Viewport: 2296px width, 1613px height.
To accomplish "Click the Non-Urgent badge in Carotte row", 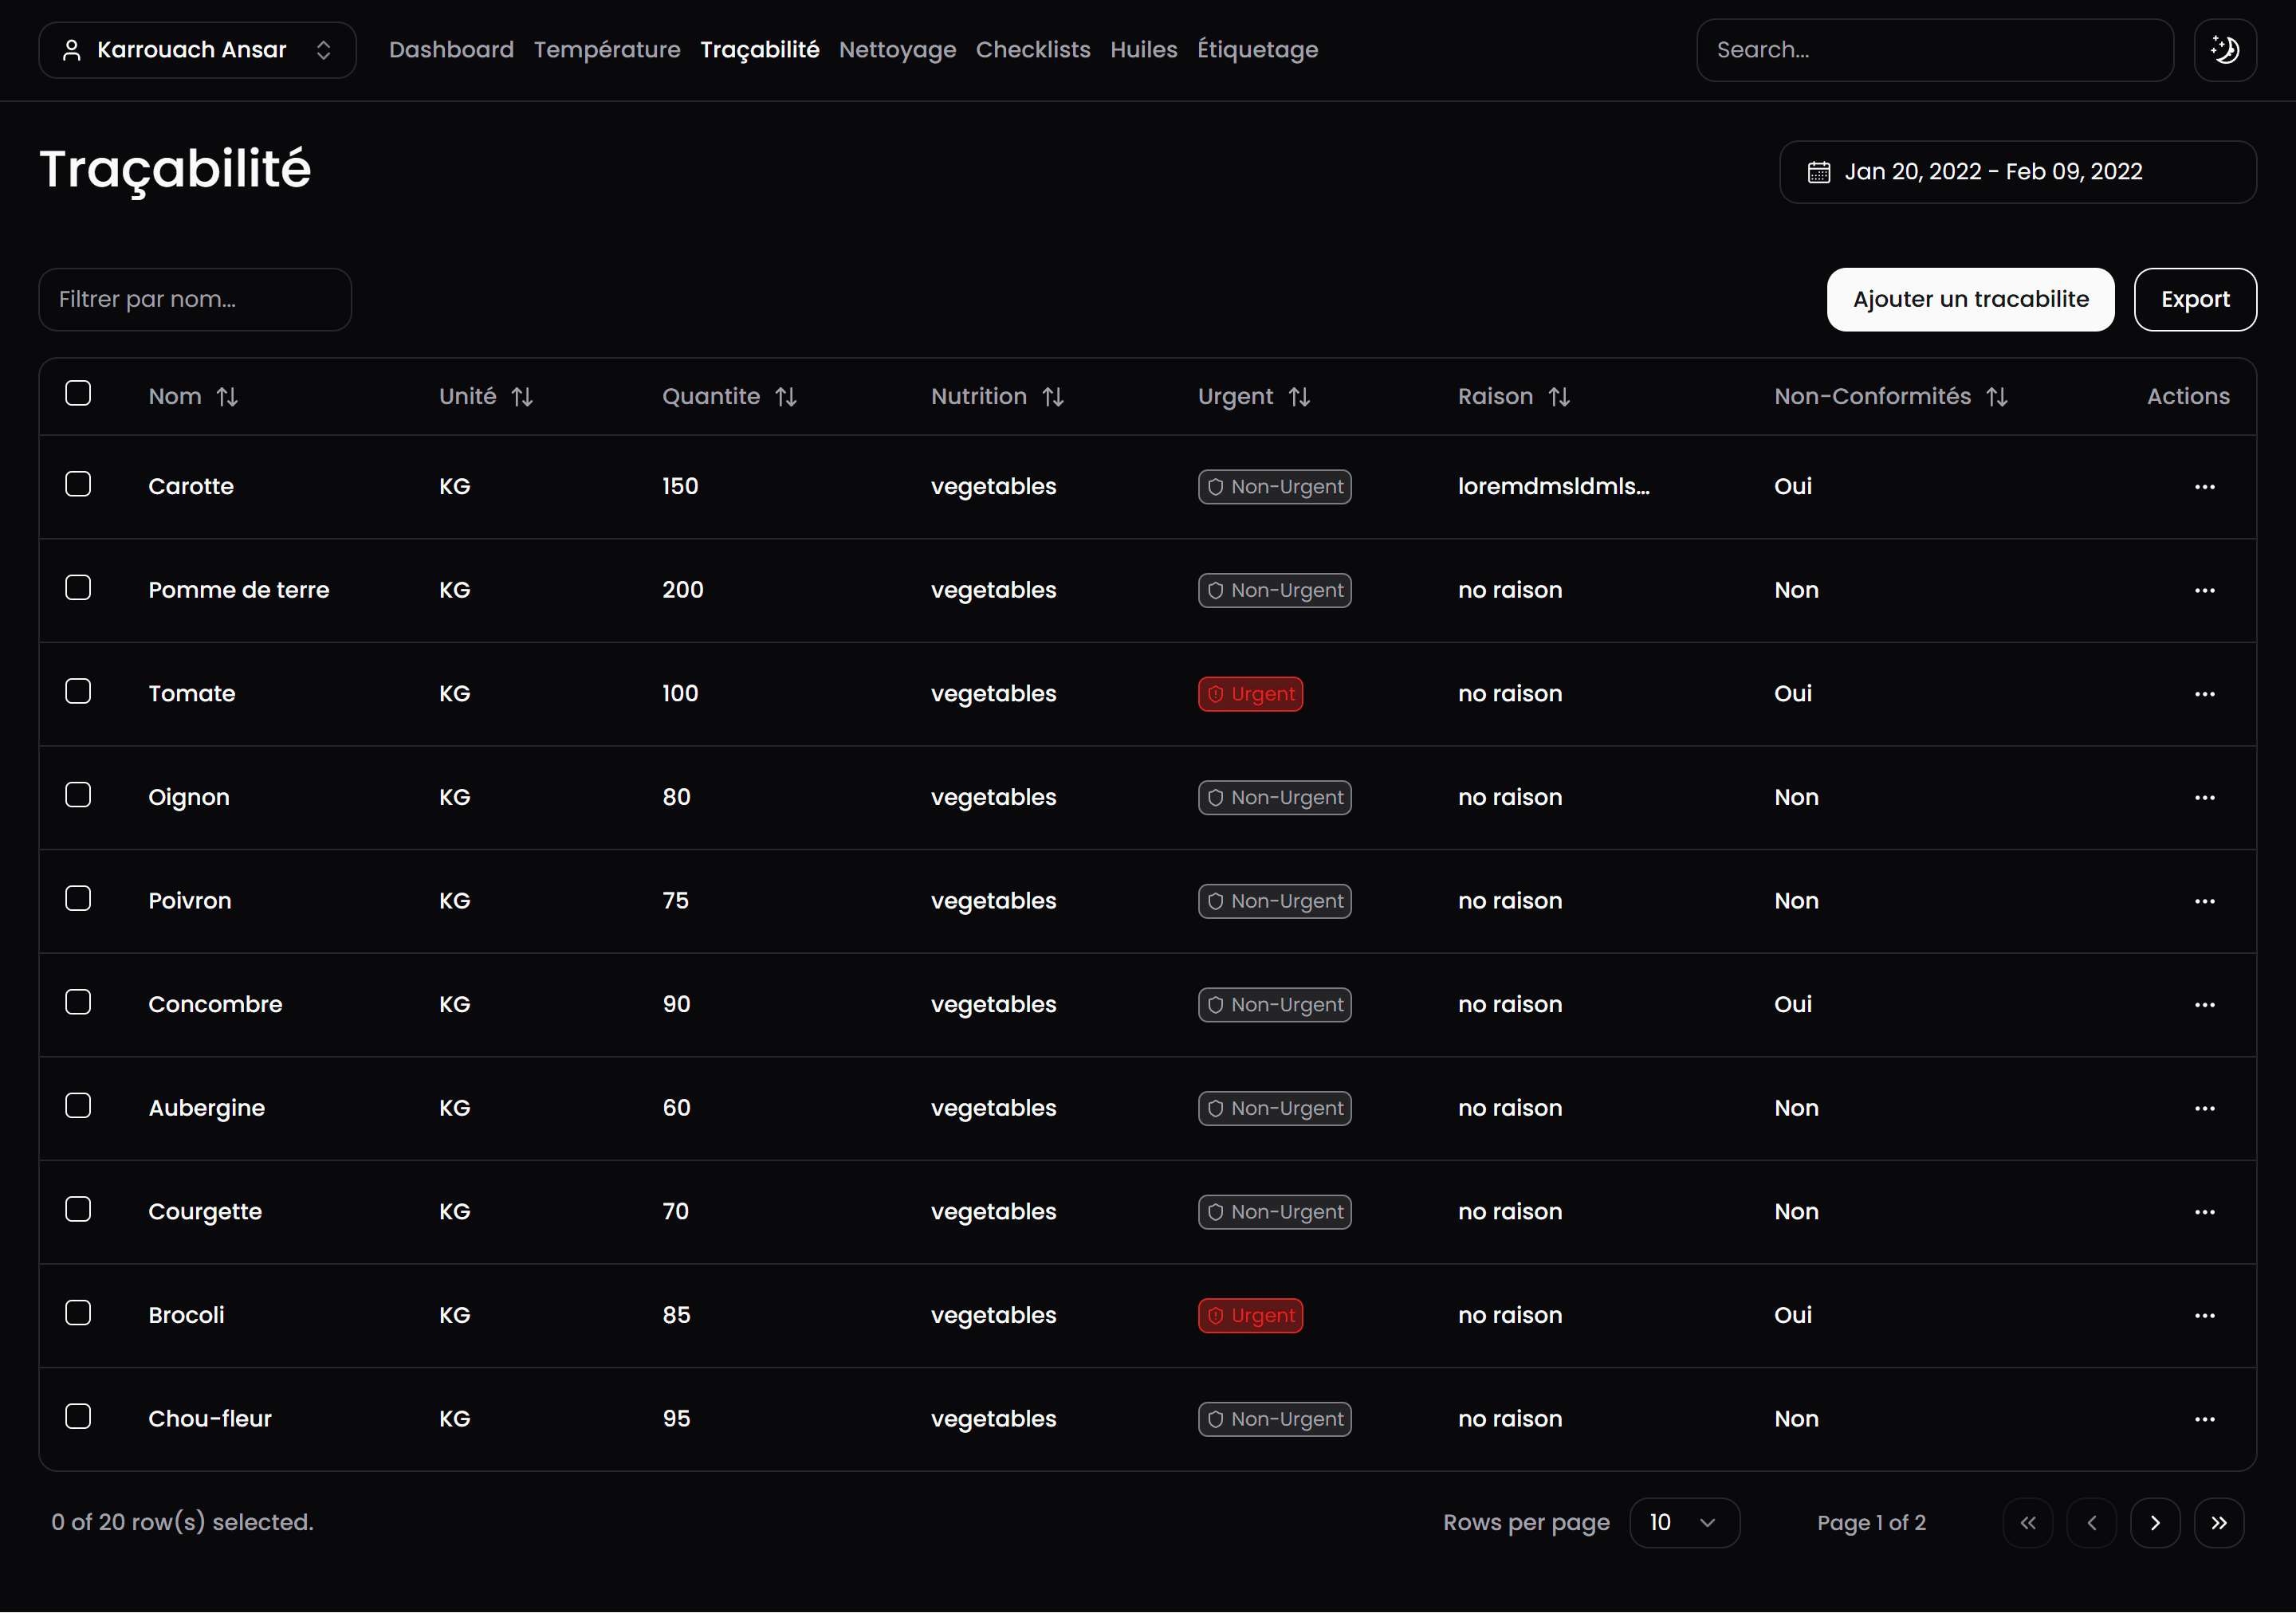I will (1275, 487).
